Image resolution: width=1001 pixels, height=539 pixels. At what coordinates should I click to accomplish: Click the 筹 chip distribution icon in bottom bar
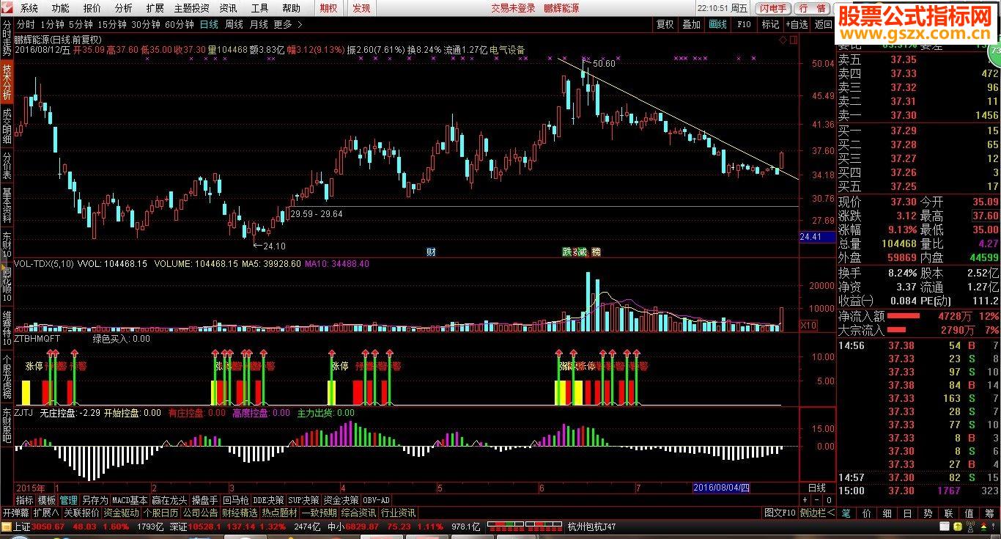(x=989, y=513)
